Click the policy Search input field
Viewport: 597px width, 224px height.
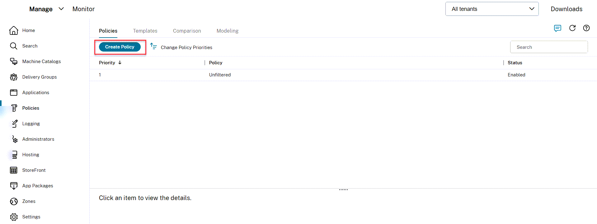(549, 47)
